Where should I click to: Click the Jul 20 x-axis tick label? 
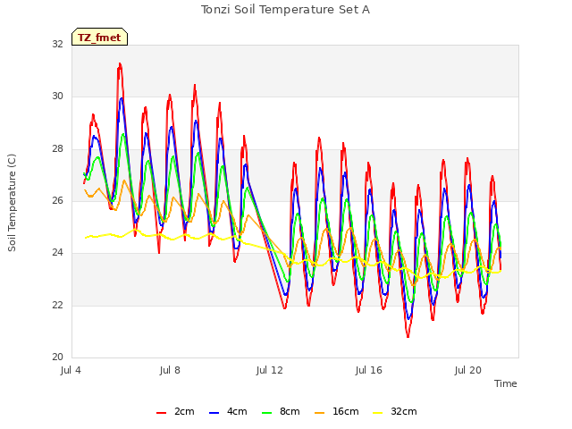tap(467, 370)
